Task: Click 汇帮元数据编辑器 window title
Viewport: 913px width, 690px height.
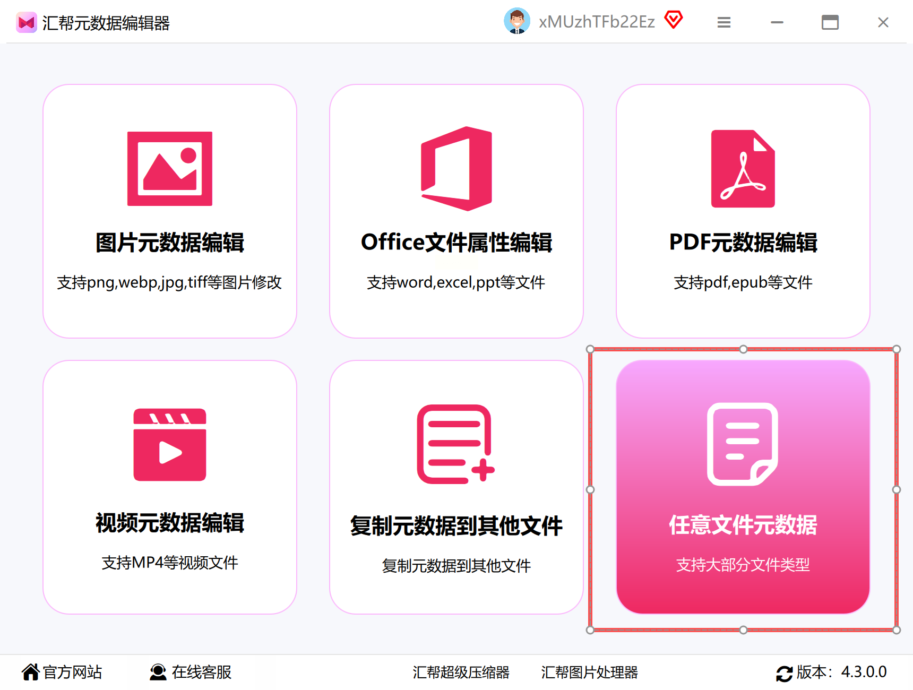Action: tap(106, 23)
